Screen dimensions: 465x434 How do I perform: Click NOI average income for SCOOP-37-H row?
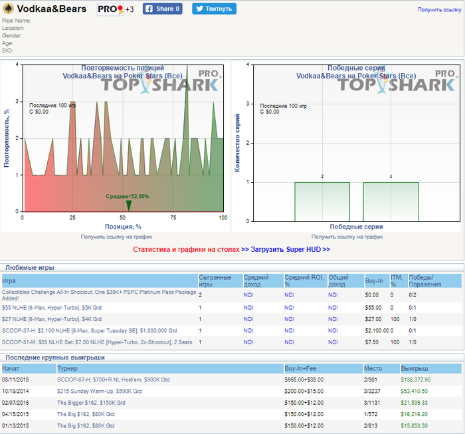pos(248,331)
